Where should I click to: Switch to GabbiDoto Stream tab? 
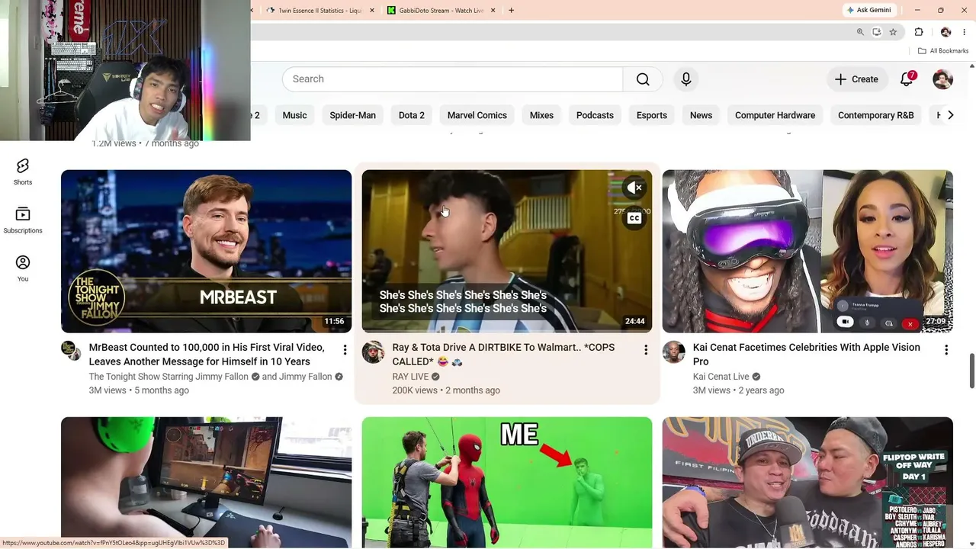click(441, 10)
